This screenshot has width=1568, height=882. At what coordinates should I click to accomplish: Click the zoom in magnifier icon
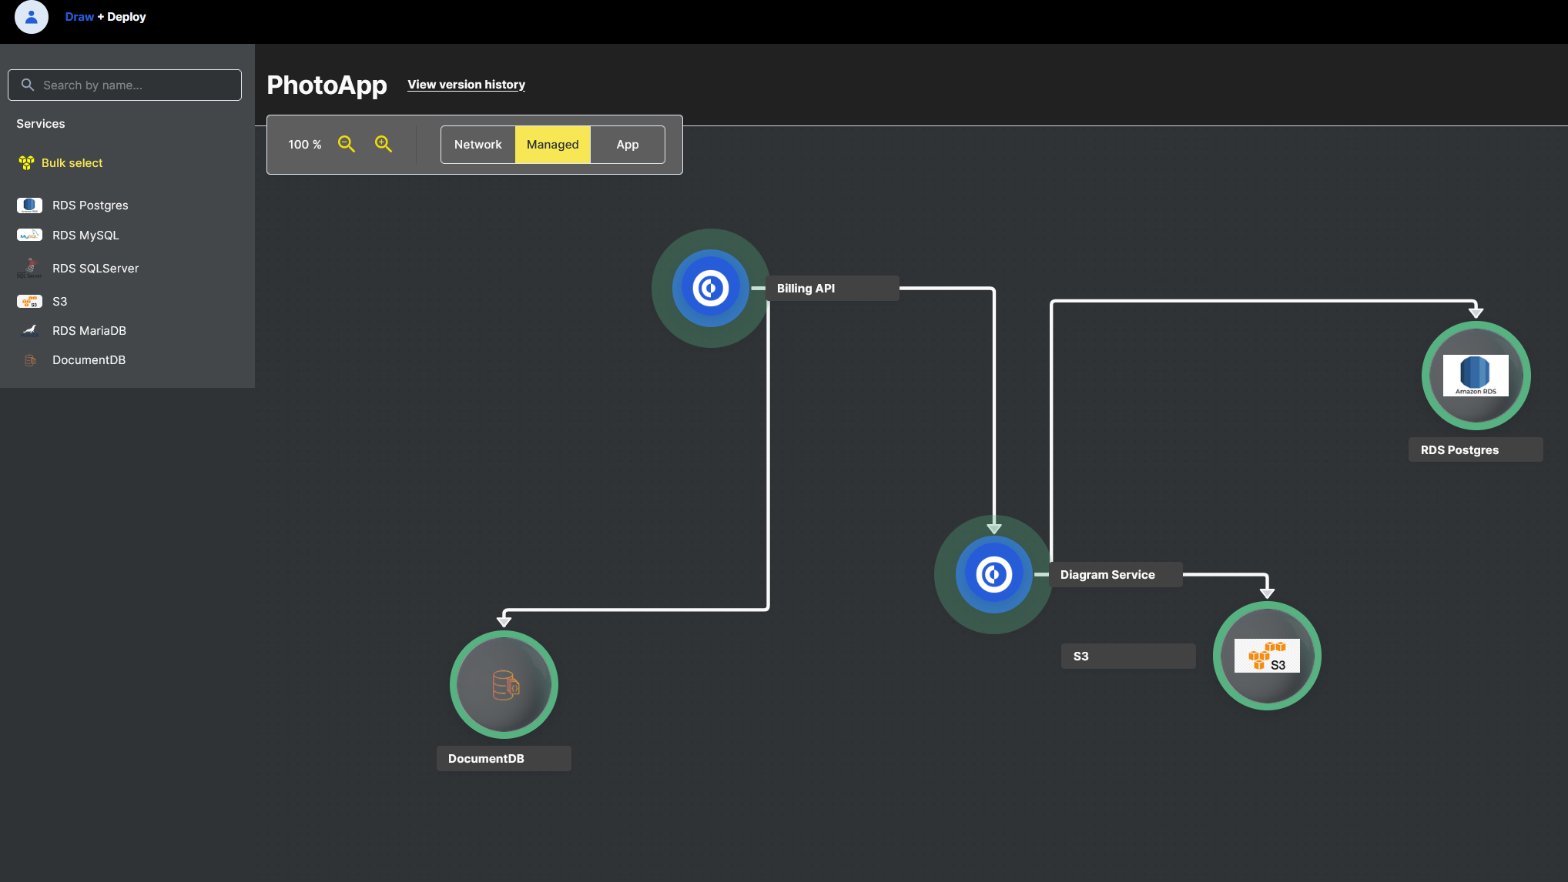coord(384,144)
